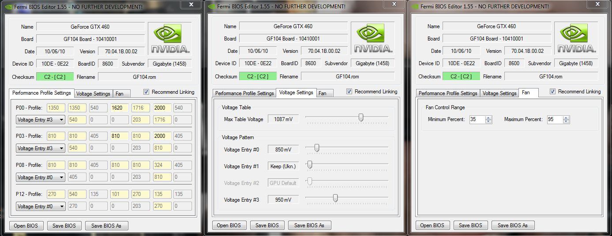Image resolution: width=612 pixels, height=236 pixels.
Task: Select the active Voltage Settings tab
Action: pos(296,92)
